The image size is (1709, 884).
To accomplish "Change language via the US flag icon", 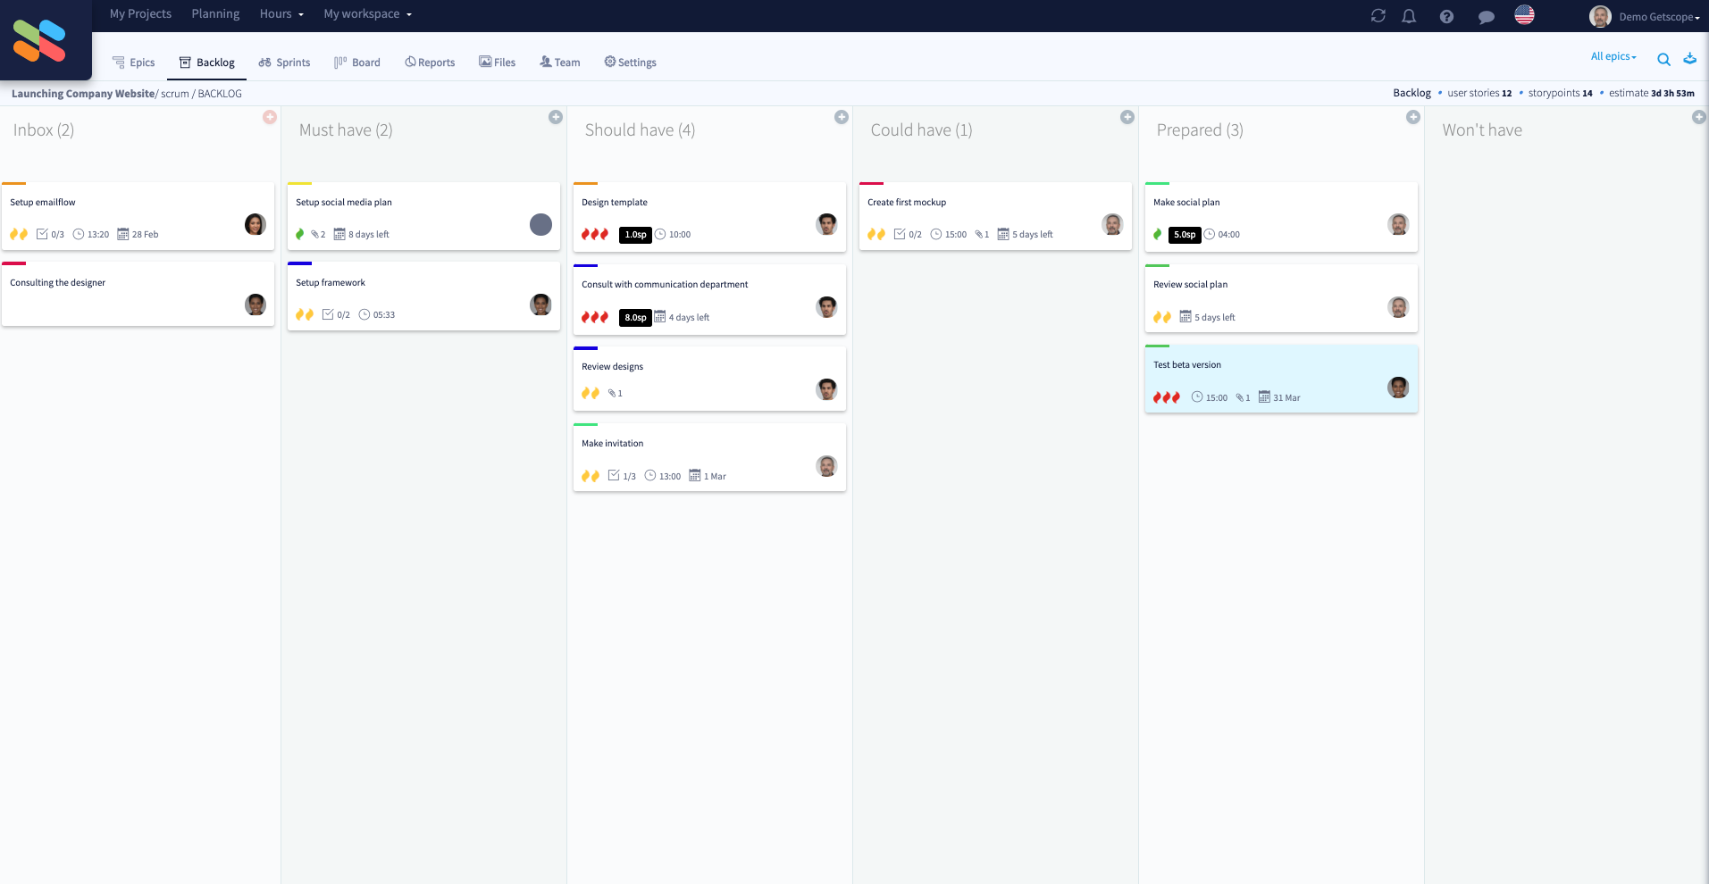I will coord(1525,15).
